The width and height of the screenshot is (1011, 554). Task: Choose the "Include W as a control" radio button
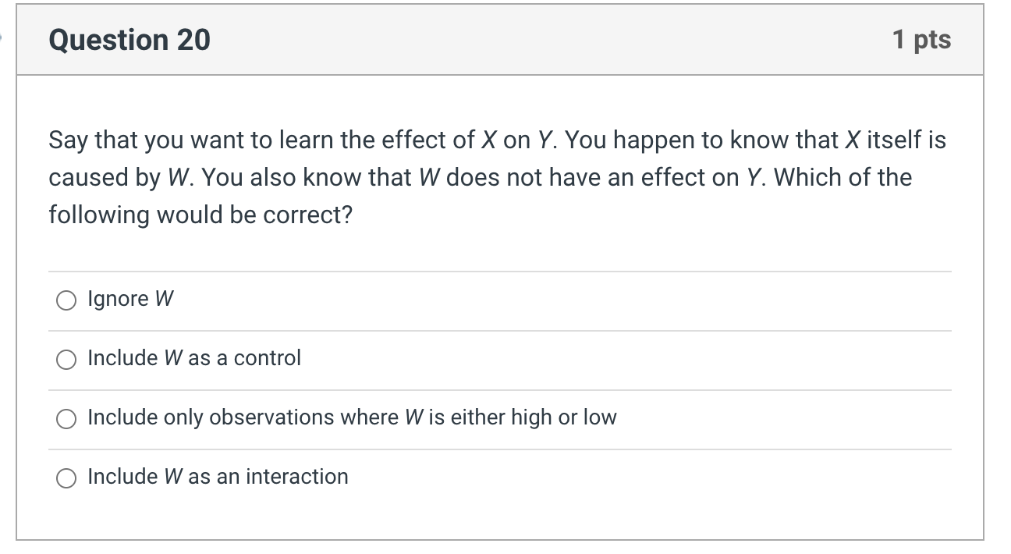66,359
